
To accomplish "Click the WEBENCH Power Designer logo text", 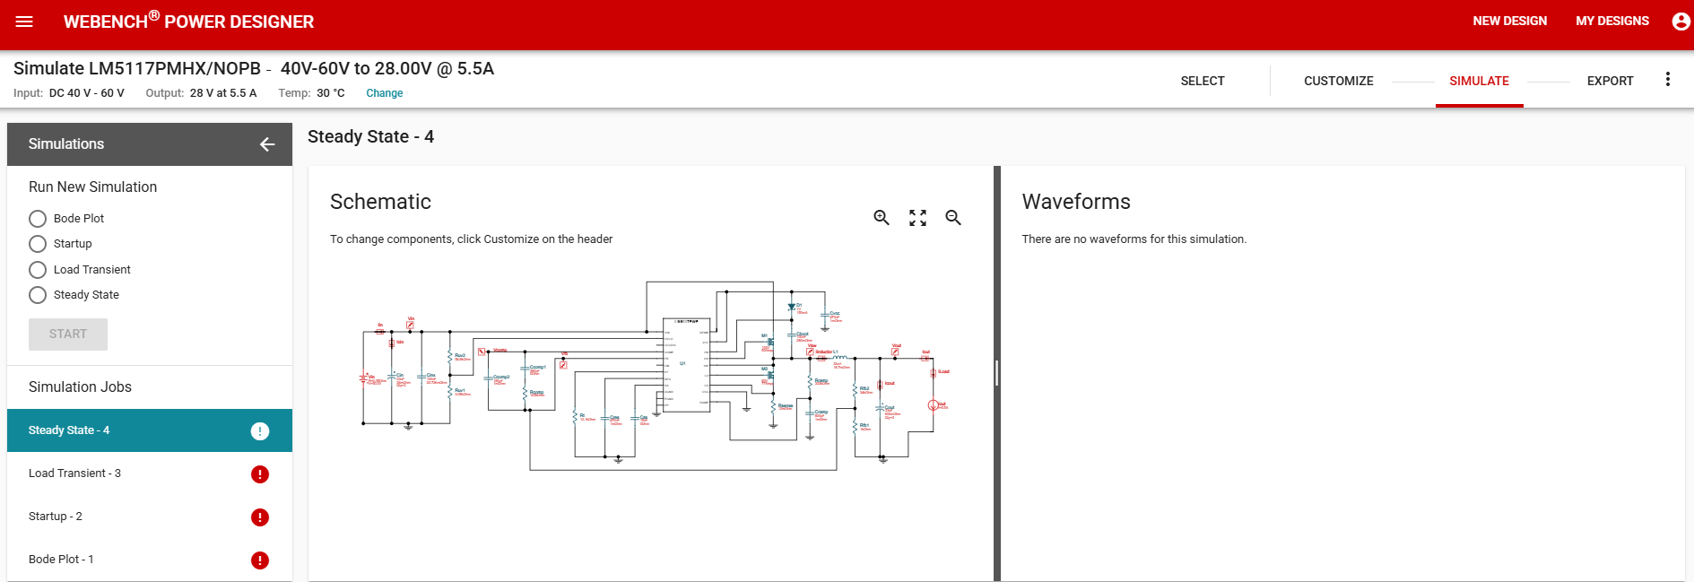I will tap(188, 21).
